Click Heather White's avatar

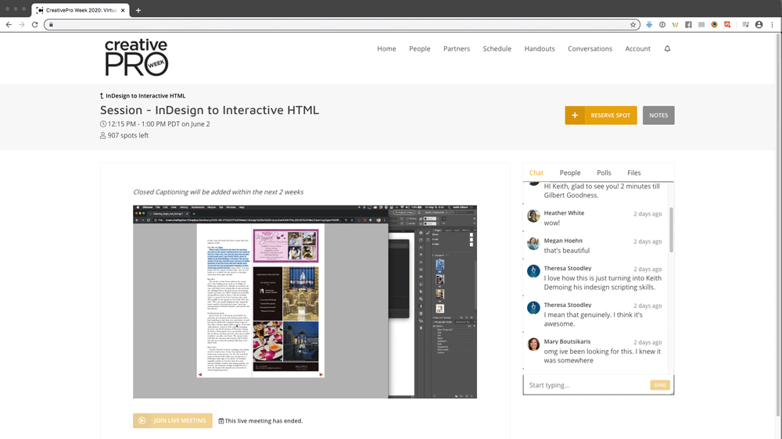point(533,216)
